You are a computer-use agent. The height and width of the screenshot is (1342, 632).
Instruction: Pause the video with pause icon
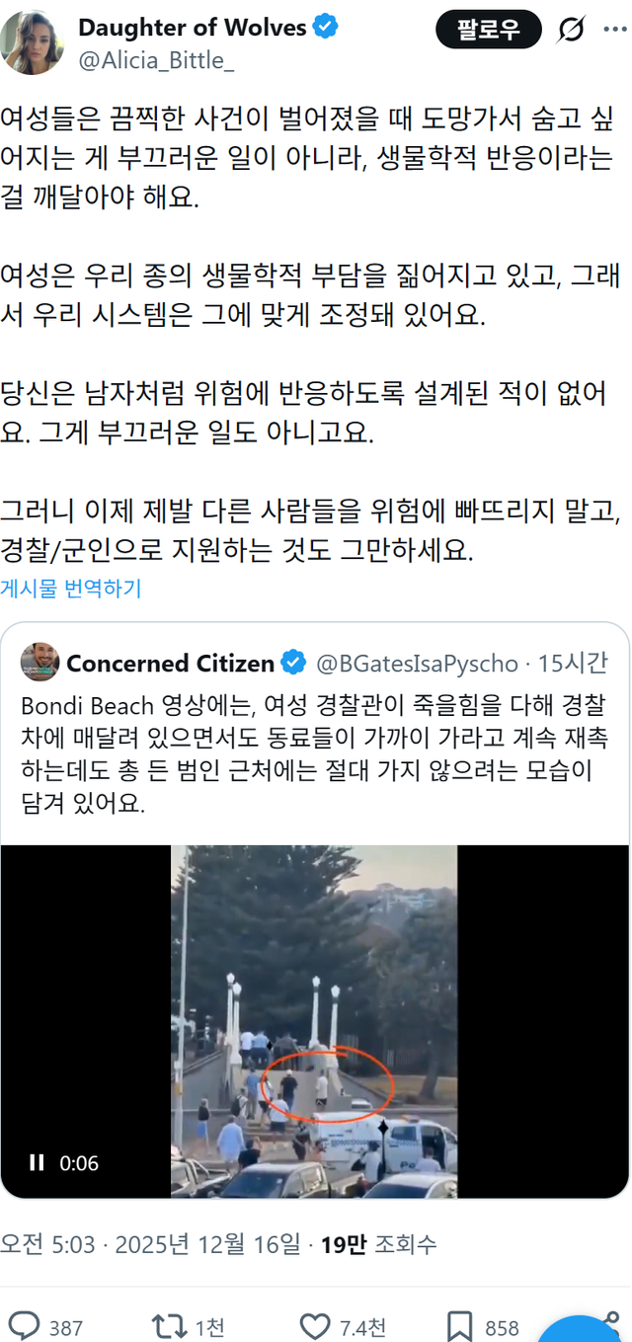point(37,1162)
